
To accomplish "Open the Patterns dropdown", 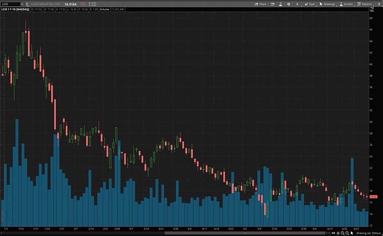I will pos(365,4).
